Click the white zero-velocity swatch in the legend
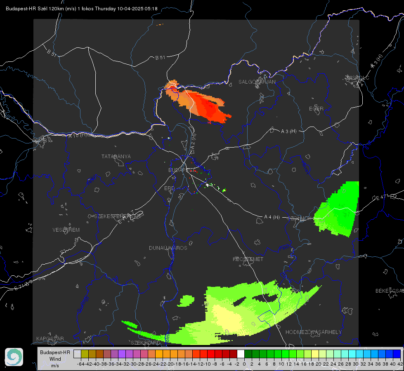This screenshot has width=404, height=371. point(241,354)
